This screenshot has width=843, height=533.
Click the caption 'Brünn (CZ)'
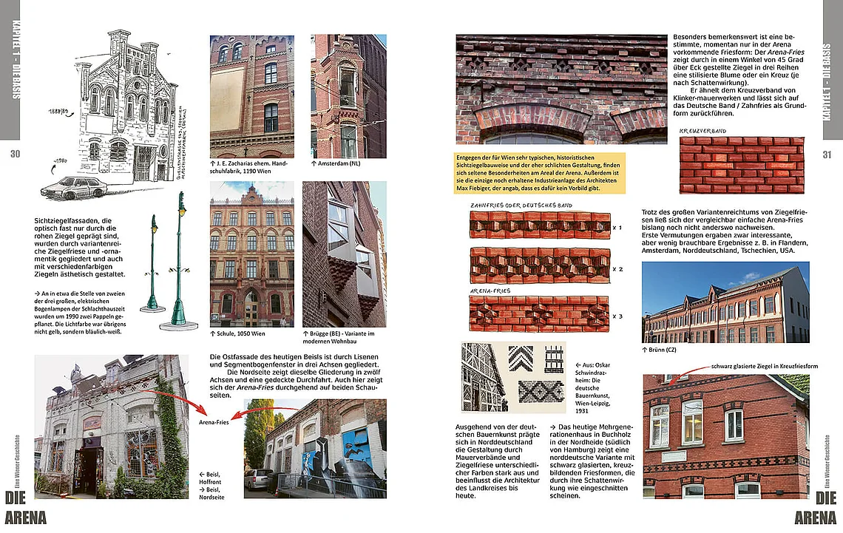[x=660, y=350]
